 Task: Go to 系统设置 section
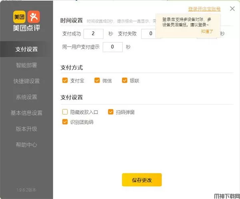26,97
